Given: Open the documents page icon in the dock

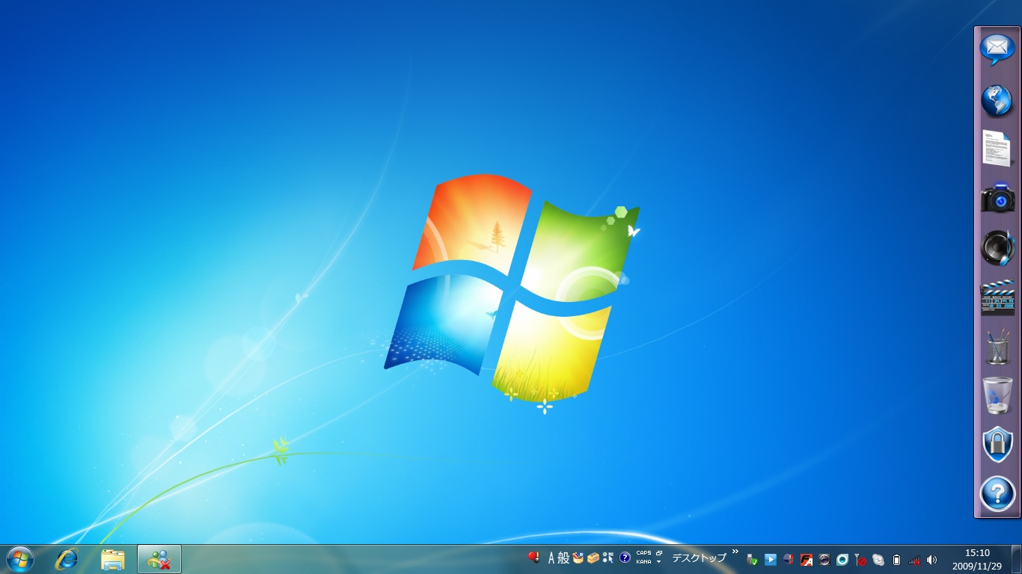Looking at the screenshot, I should [x=997, y=148].
